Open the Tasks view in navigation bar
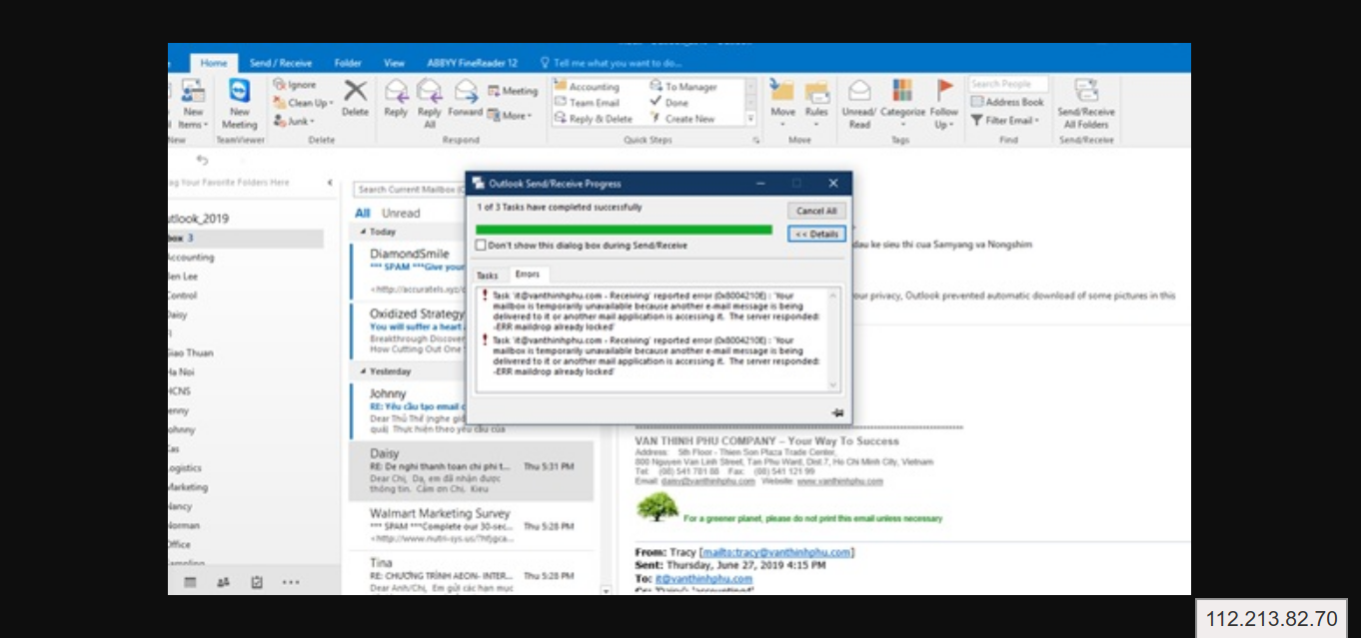Image resolution: width=1361 pixels, height=638 pixels. (257, 582)
